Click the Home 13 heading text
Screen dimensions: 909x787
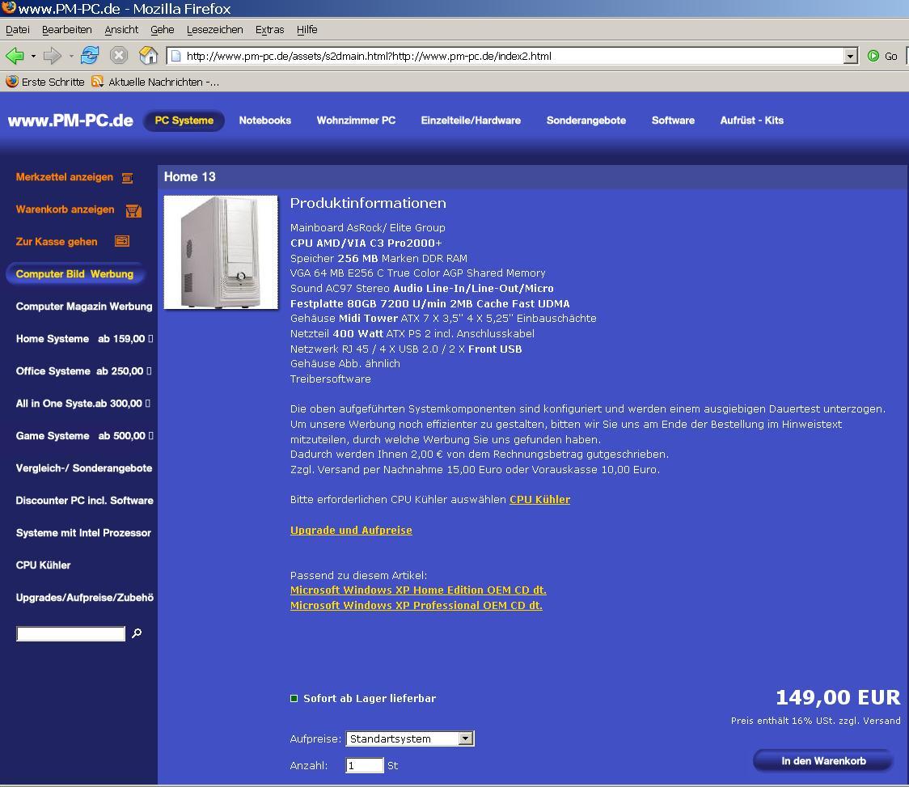(189, 177)
